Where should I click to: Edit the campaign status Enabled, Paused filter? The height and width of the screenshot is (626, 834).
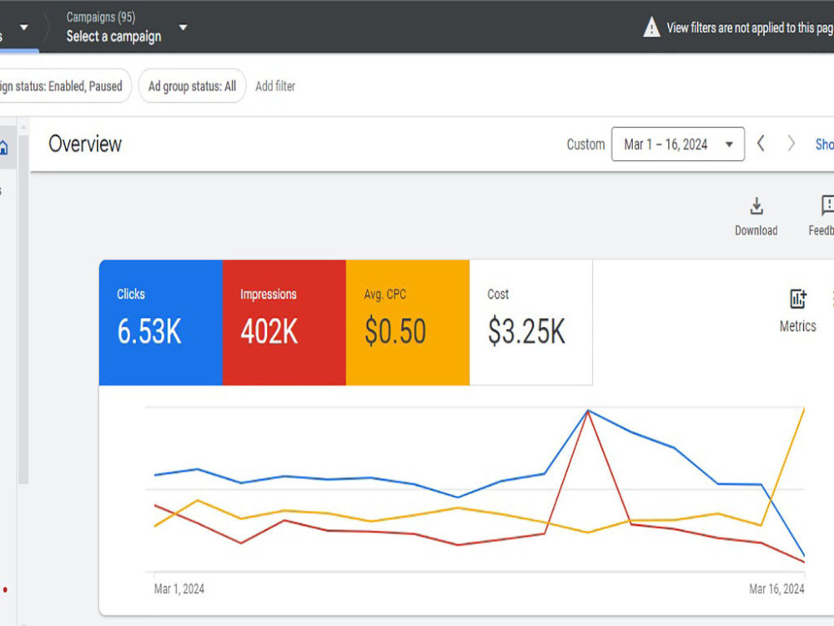tap(64, 86)
